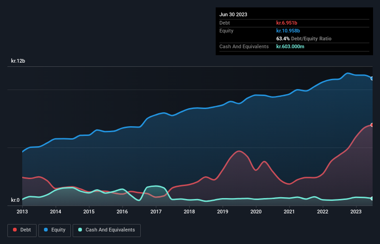Click the kr.0 y-axis label
The height and width of the screenshot is (244, 380).
click(x=15, y=200)
